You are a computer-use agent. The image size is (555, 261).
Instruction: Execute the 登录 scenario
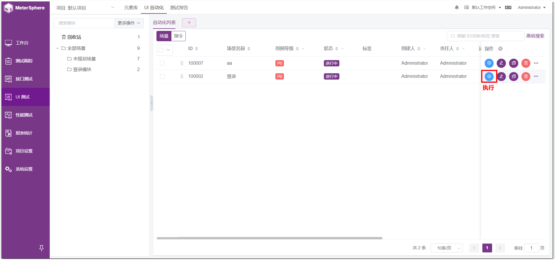click(489, 76)
